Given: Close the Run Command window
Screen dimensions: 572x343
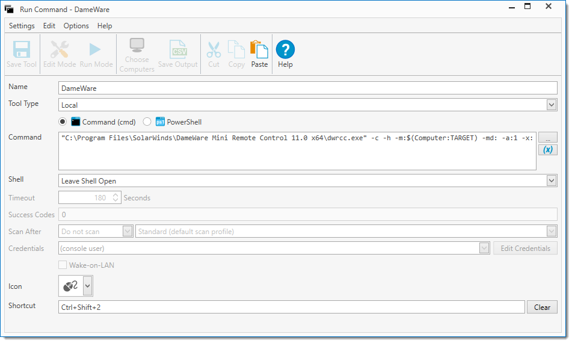Looking at the screenshot, I should tap(549, 6).
